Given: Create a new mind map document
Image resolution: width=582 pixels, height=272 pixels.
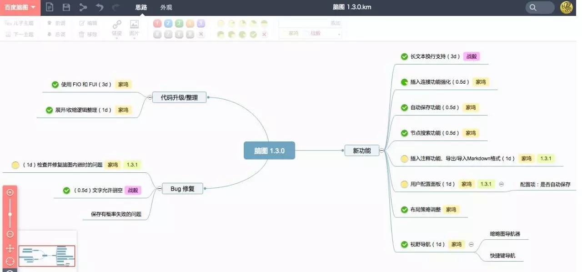Looking at the screenshot, I should click(50, 7).
